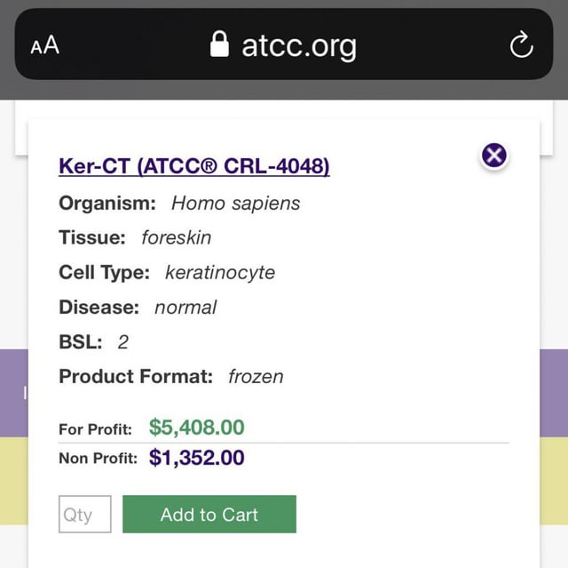Open the Ker-CT (ATCC CRL-4048) link

[x=193, y=166]
